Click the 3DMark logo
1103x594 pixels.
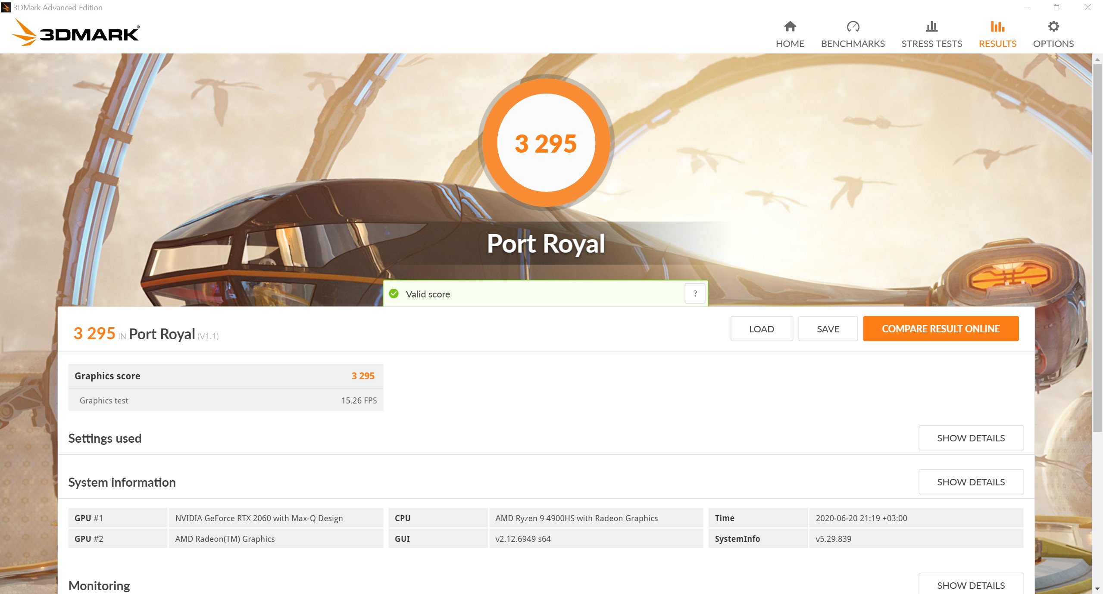click(76, 32)
